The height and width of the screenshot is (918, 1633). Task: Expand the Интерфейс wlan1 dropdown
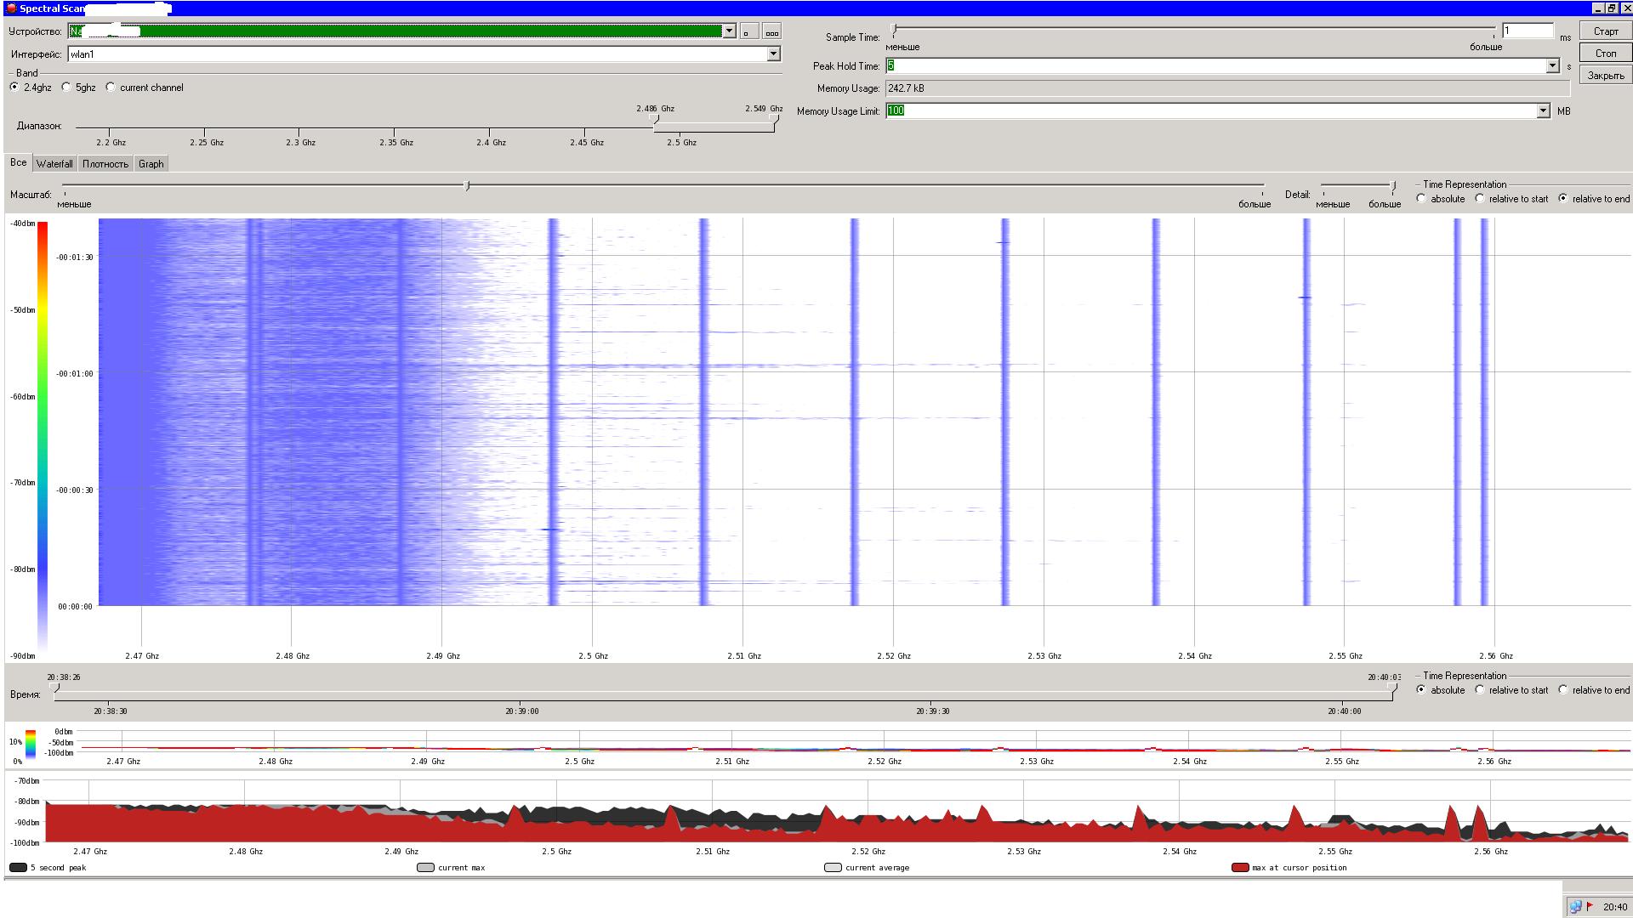[773, 54]
